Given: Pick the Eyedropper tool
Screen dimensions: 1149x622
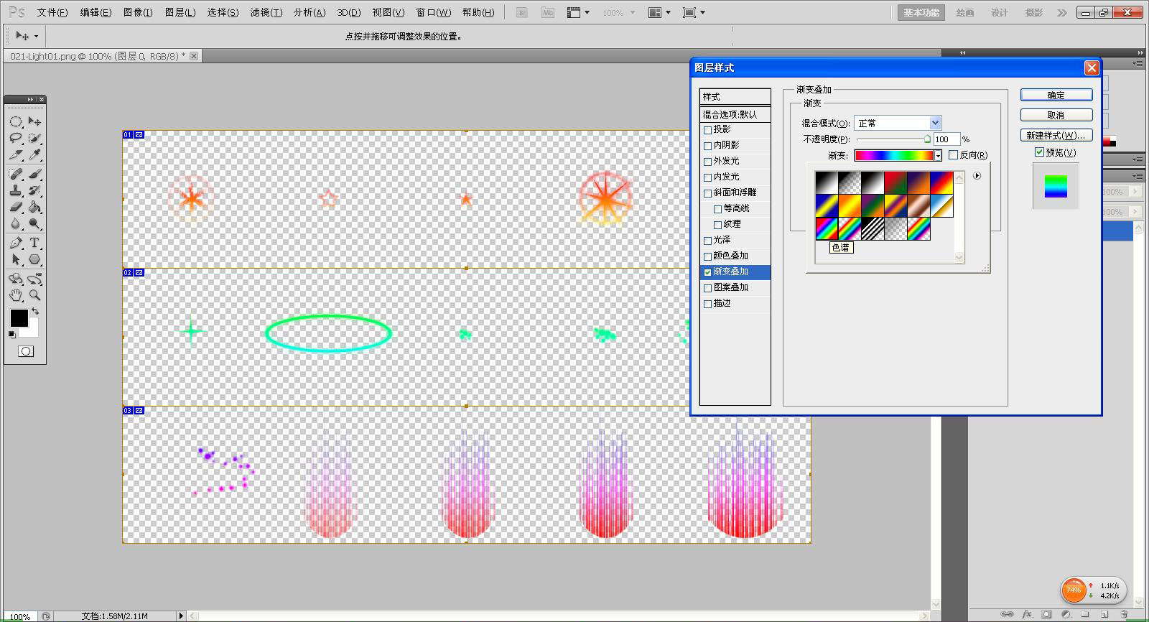Looking at the screenshot, I should coord(34,154).
